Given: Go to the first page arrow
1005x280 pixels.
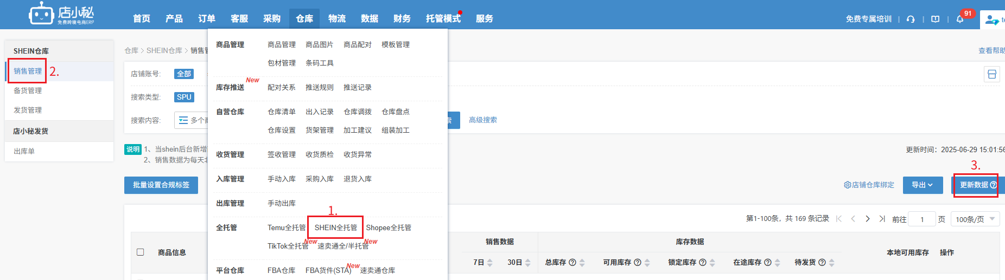Looking at the screenshot, I should coord(839,219).
